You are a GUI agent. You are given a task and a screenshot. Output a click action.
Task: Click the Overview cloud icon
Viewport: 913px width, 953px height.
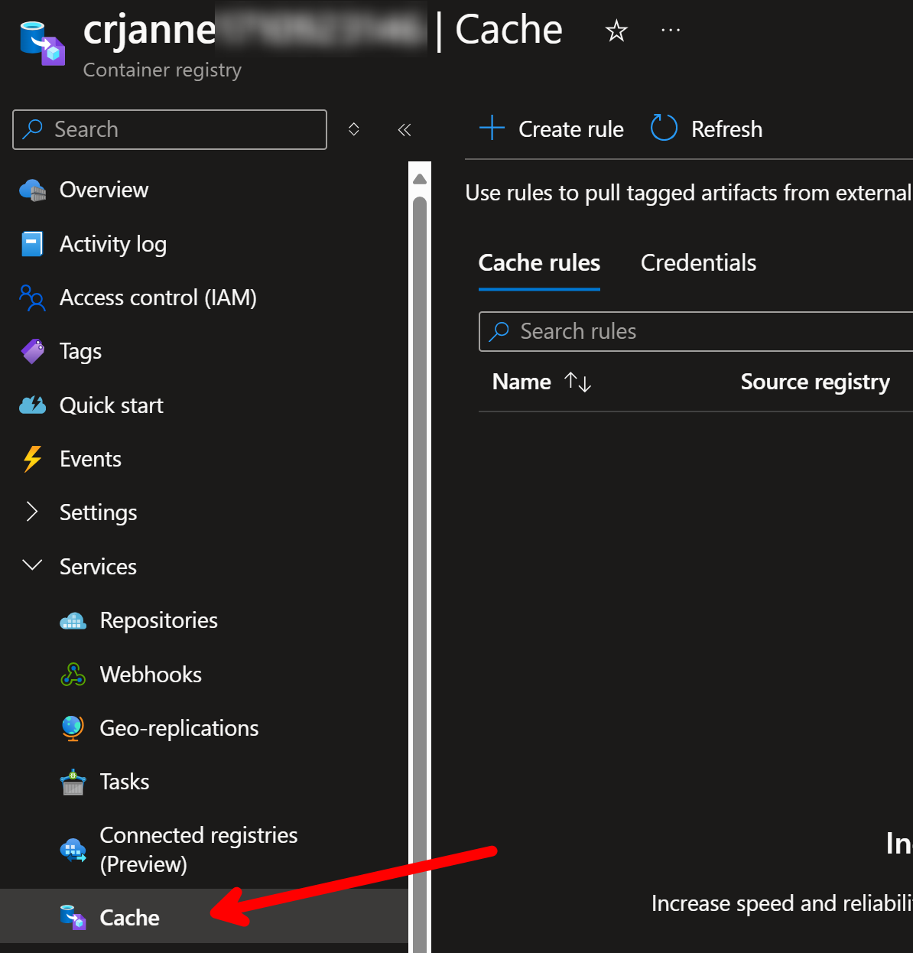[32, 190]
